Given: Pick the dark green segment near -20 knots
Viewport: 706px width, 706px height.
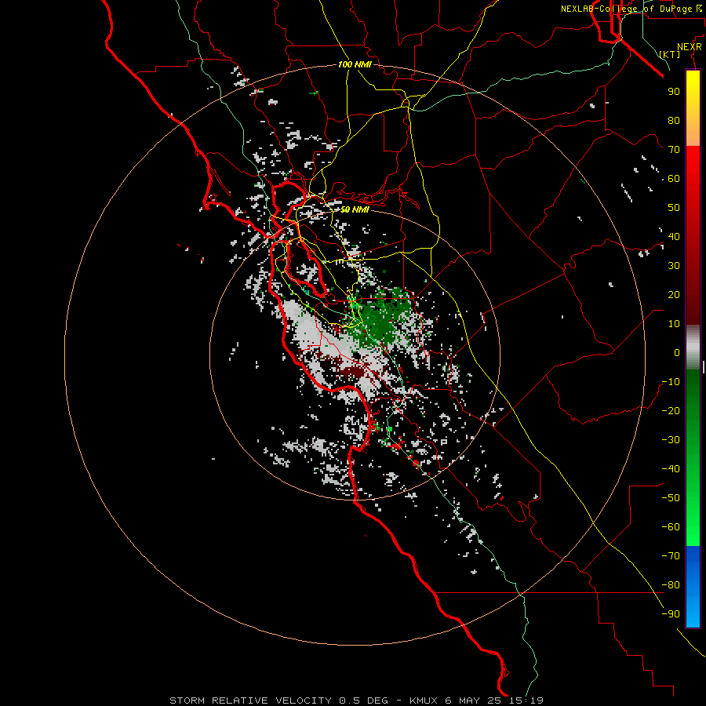Looking at the screenshot, I should 693,406.
